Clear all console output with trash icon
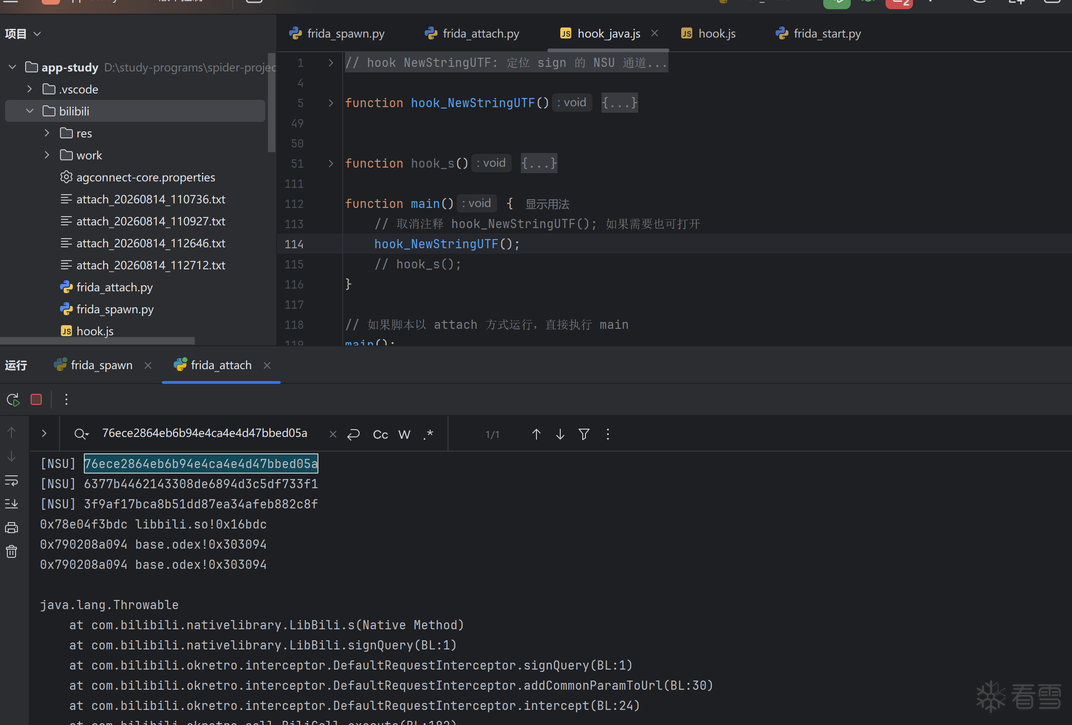 coord(11,551)
